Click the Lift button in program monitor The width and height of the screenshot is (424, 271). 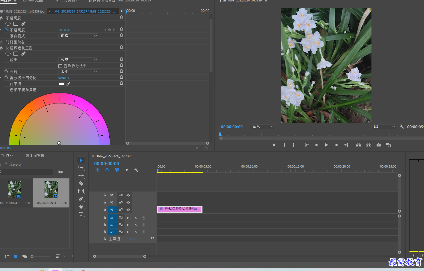pos(358,145)
